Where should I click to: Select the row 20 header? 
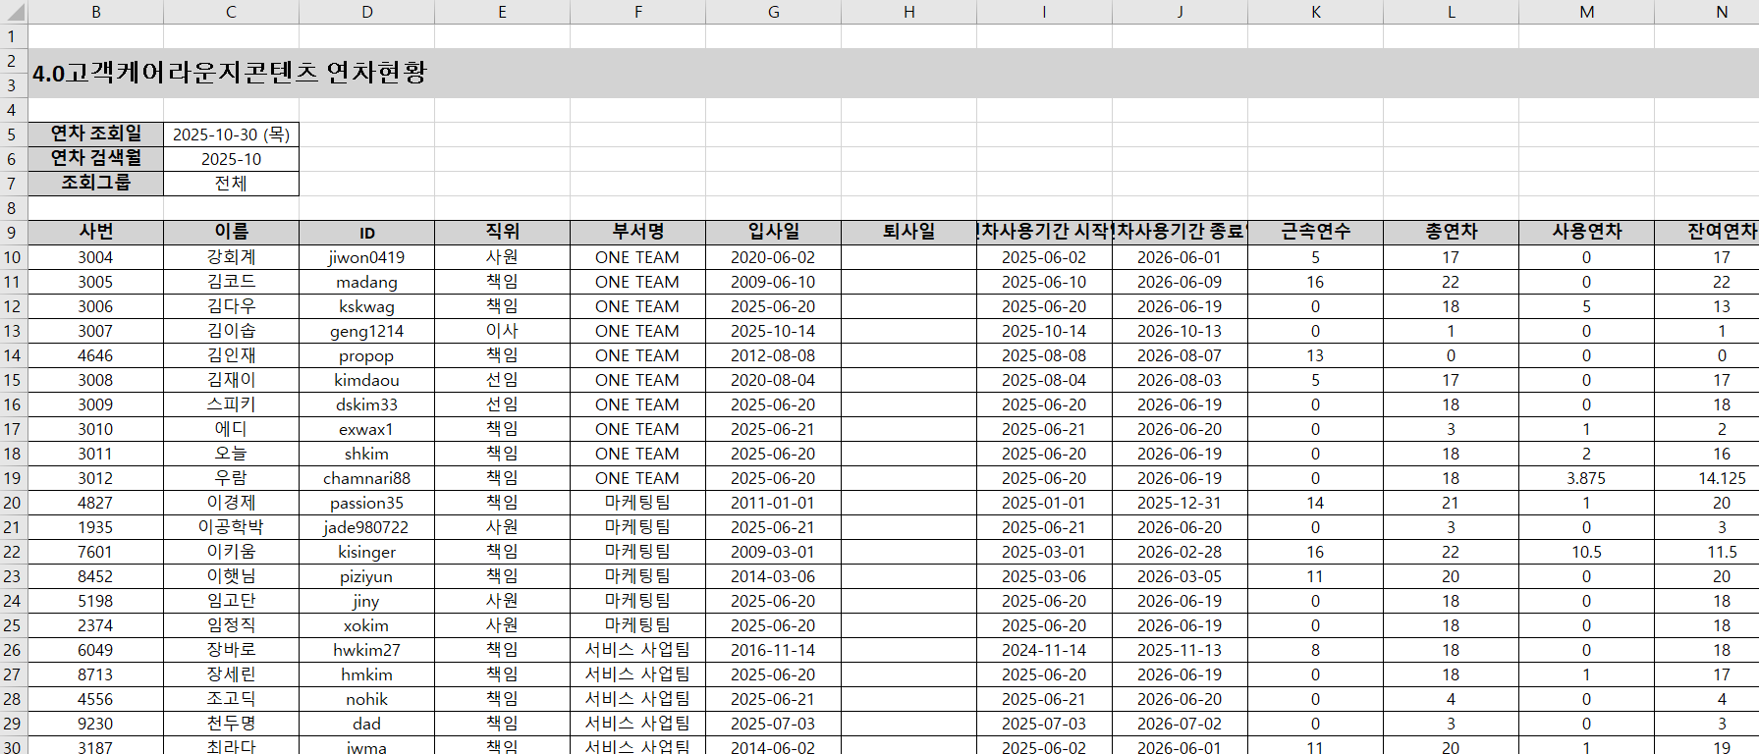point(12,503)
